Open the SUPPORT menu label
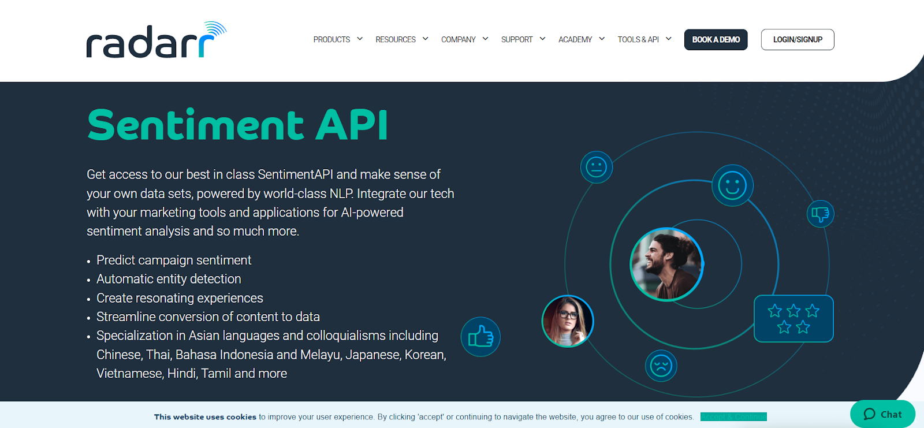This screenshot has width=924, height=428. pos(517,39)
